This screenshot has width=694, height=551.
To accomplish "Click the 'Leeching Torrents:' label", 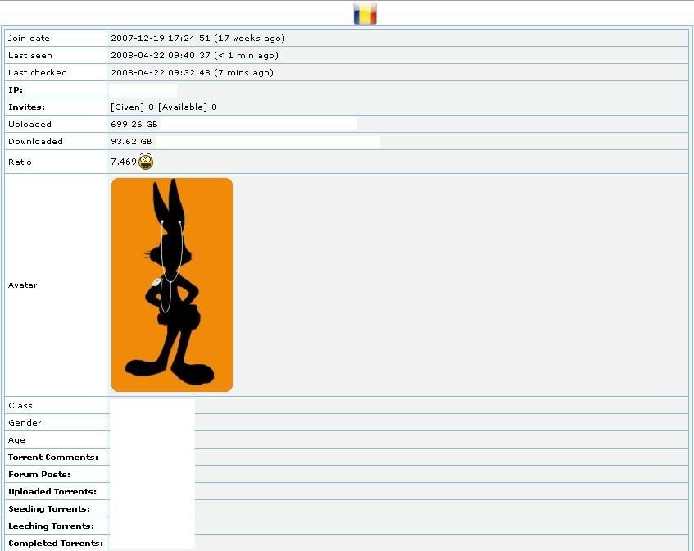I will coord(52,526).
